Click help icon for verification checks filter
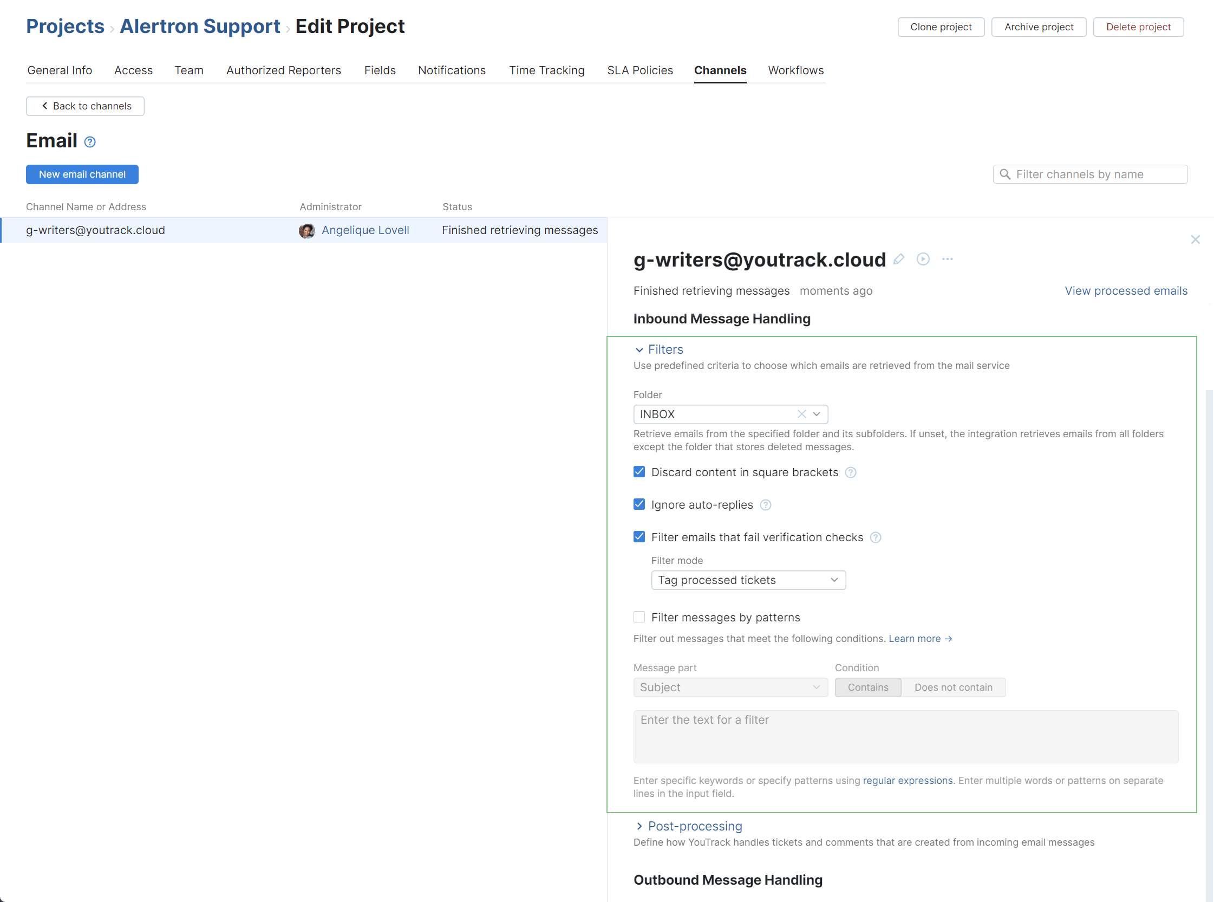This screenshot has width=1214, height=902. point(875,538)
